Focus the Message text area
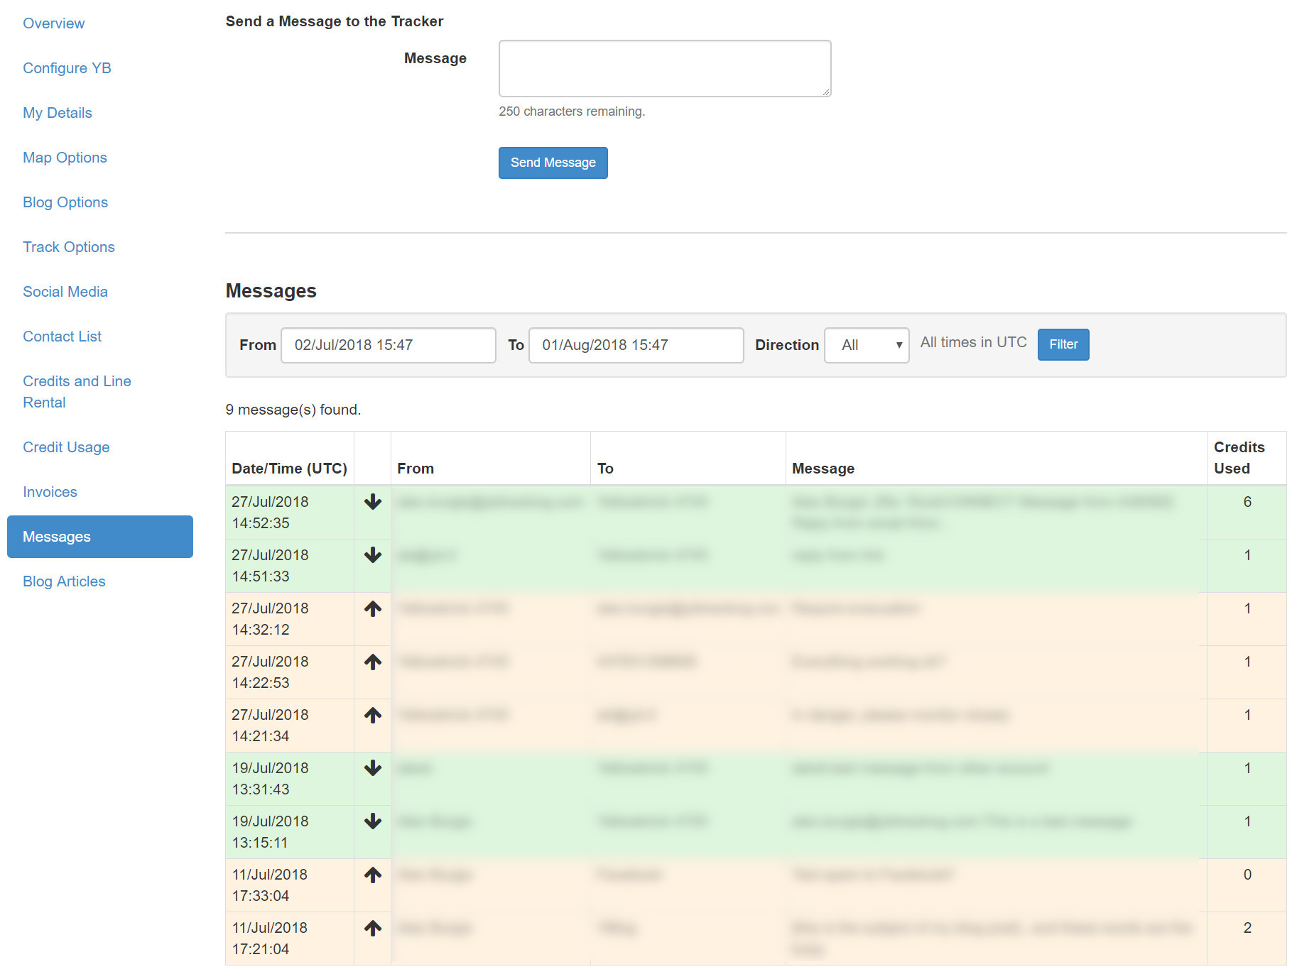The width and height of the screenshot is (1297, 979). coord(665,68)
